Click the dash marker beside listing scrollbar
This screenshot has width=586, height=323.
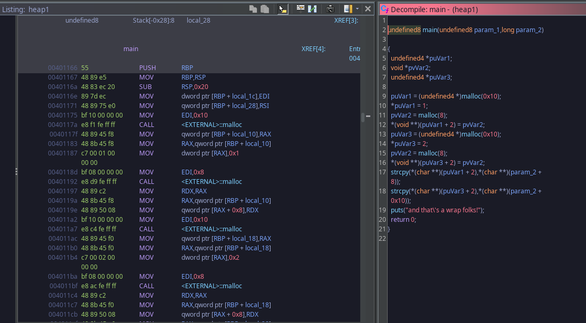point(368,116)
